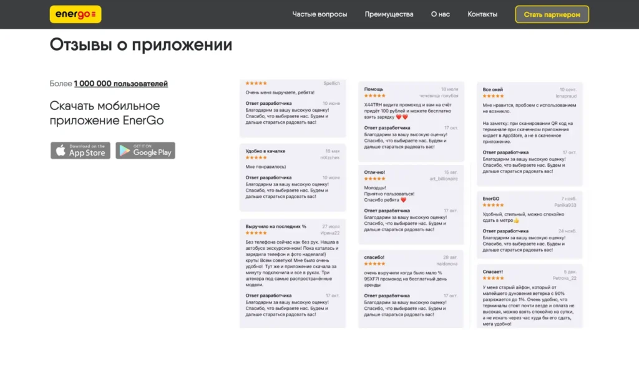
Task: Click star rating on 'Удобно в качалке' review
Action: pyautogui.click(x=256, y=157)
